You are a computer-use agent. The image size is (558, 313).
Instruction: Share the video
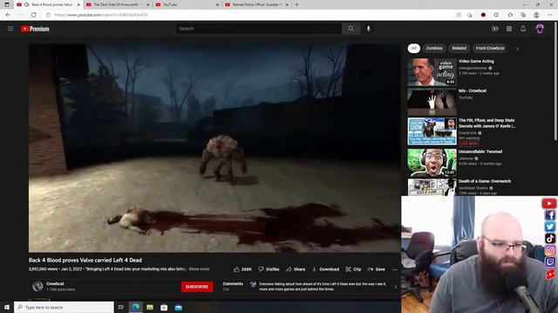coord(296,270)
